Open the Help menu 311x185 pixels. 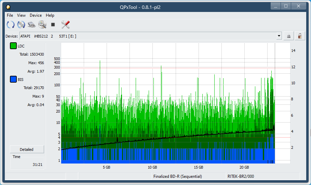pyautogui.click(x=50, y=15)
